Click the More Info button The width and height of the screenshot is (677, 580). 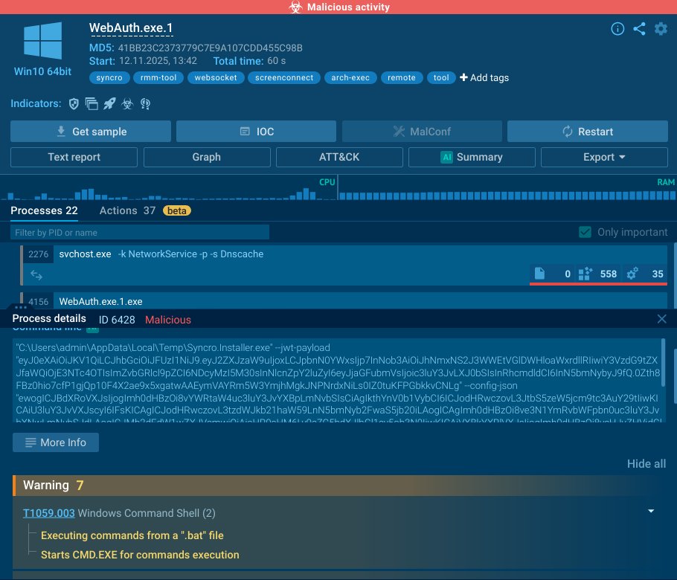click(56, 442)
